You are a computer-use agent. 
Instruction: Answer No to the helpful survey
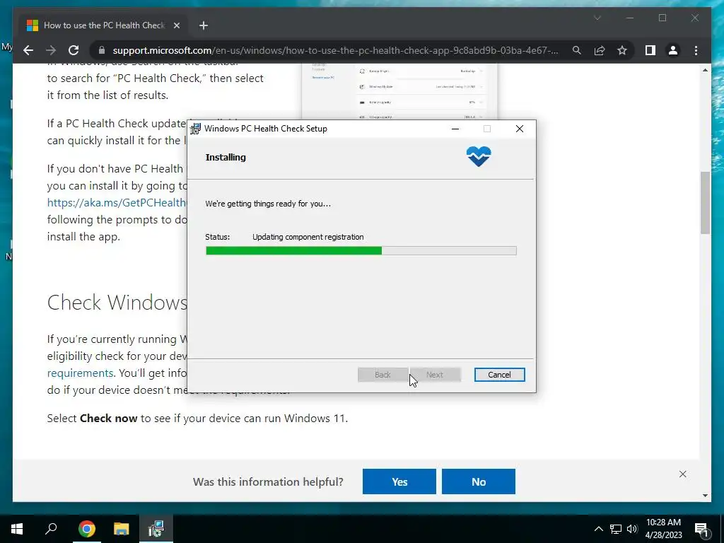(479, 481)
